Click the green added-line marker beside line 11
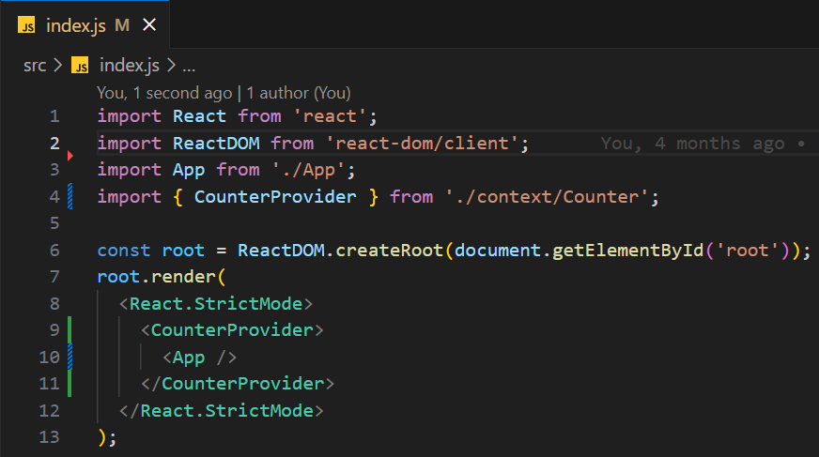 [70, 384]
